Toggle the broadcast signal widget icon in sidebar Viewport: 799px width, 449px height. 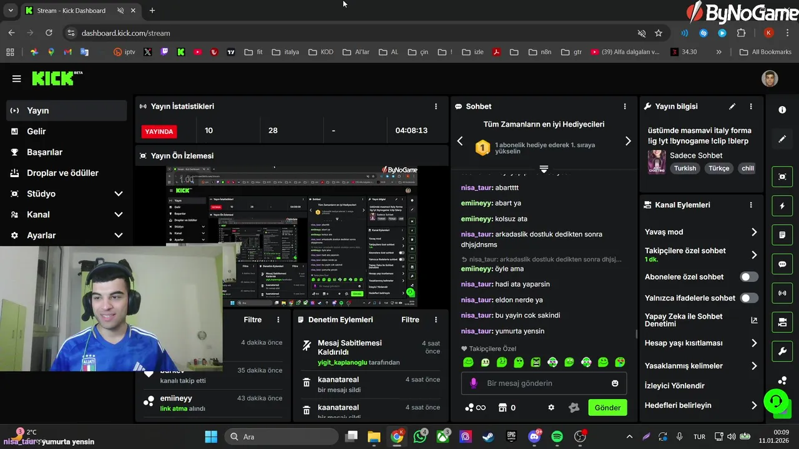782,293
